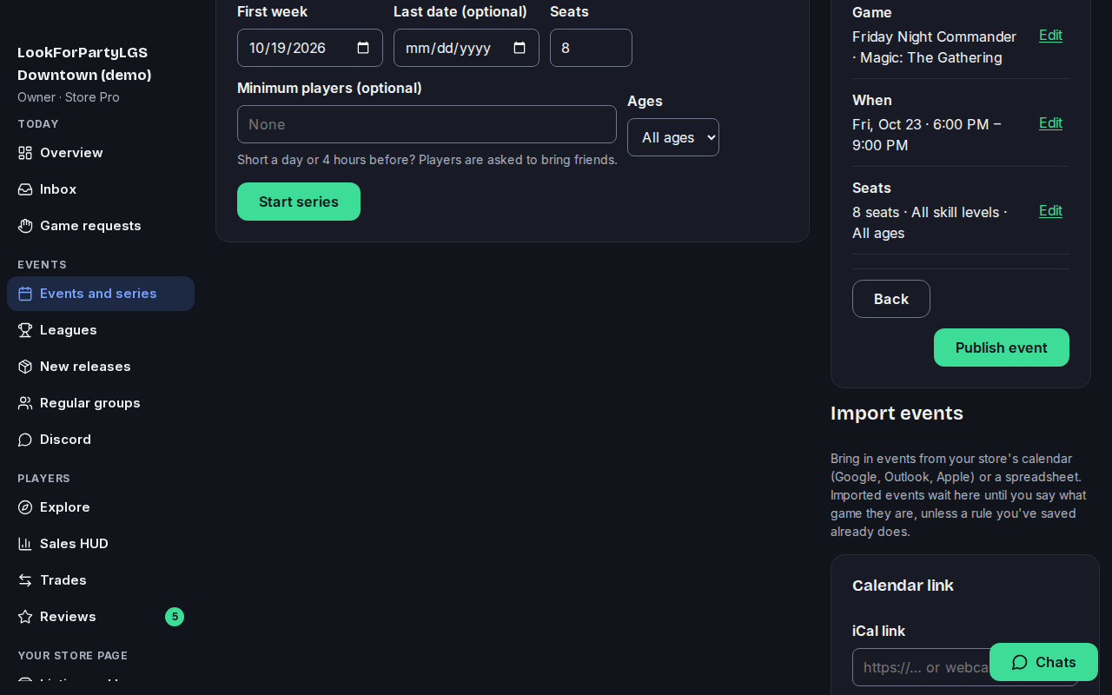Click the Events and series calendar icon
The width and height of the screenshot is (1112, 695).
click(25, 294)
